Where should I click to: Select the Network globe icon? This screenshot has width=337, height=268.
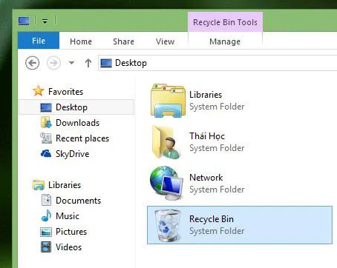point(166,183)
